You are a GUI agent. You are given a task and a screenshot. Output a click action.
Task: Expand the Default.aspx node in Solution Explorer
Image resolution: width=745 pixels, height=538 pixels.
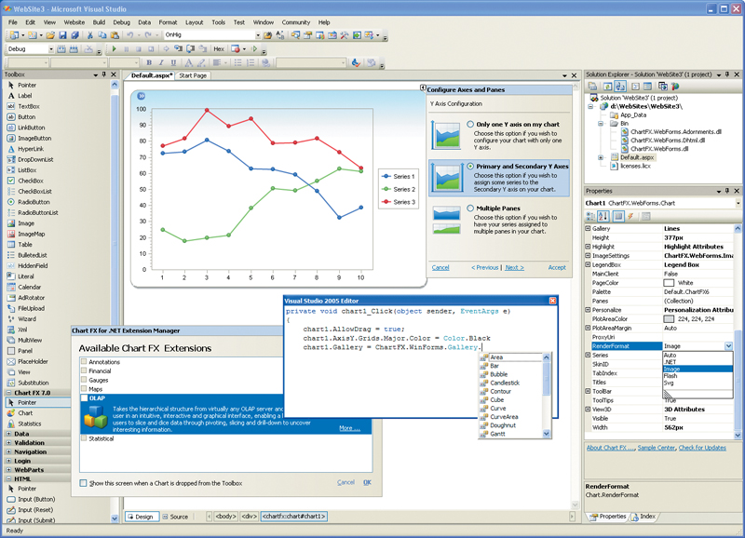point(601,157)
